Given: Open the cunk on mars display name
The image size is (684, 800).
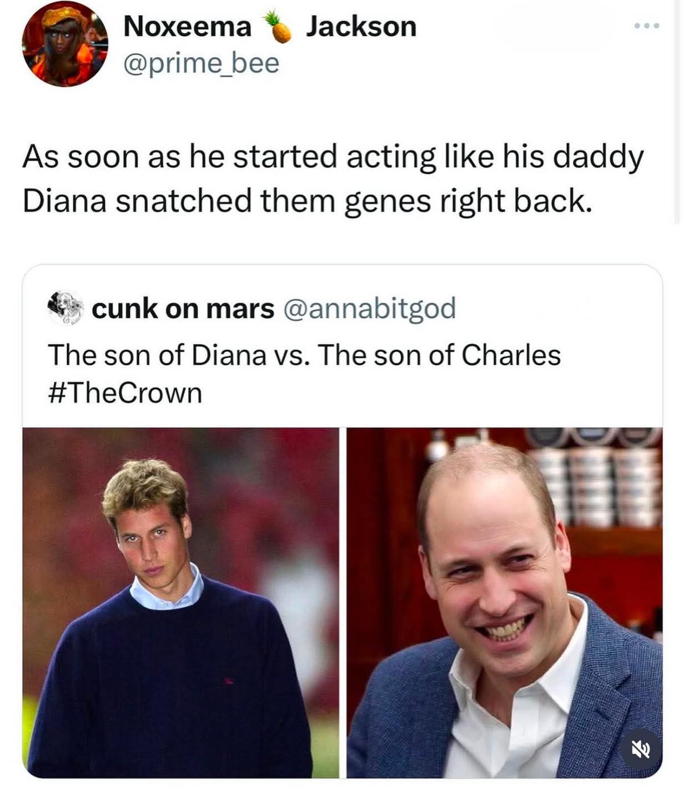Looking at the screenshot, I should coord(183,308).
